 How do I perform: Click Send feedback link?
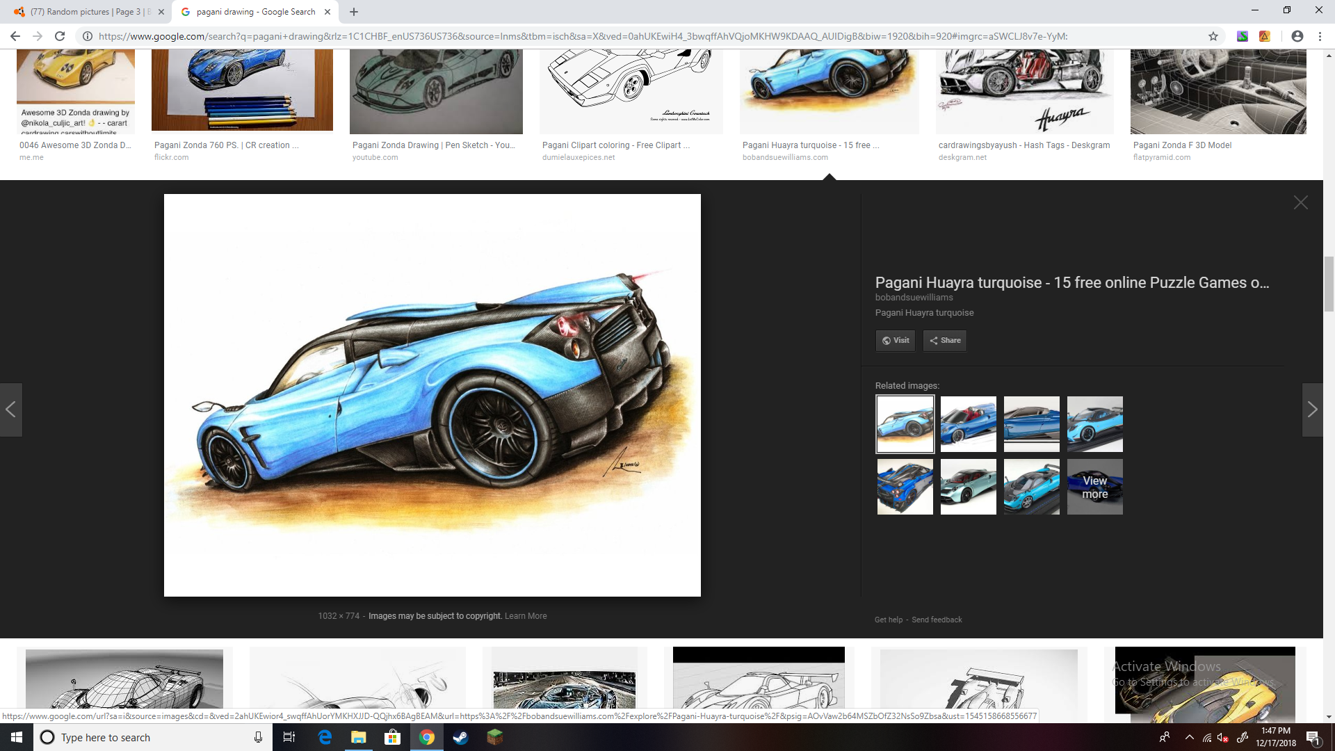pos(937,620)
